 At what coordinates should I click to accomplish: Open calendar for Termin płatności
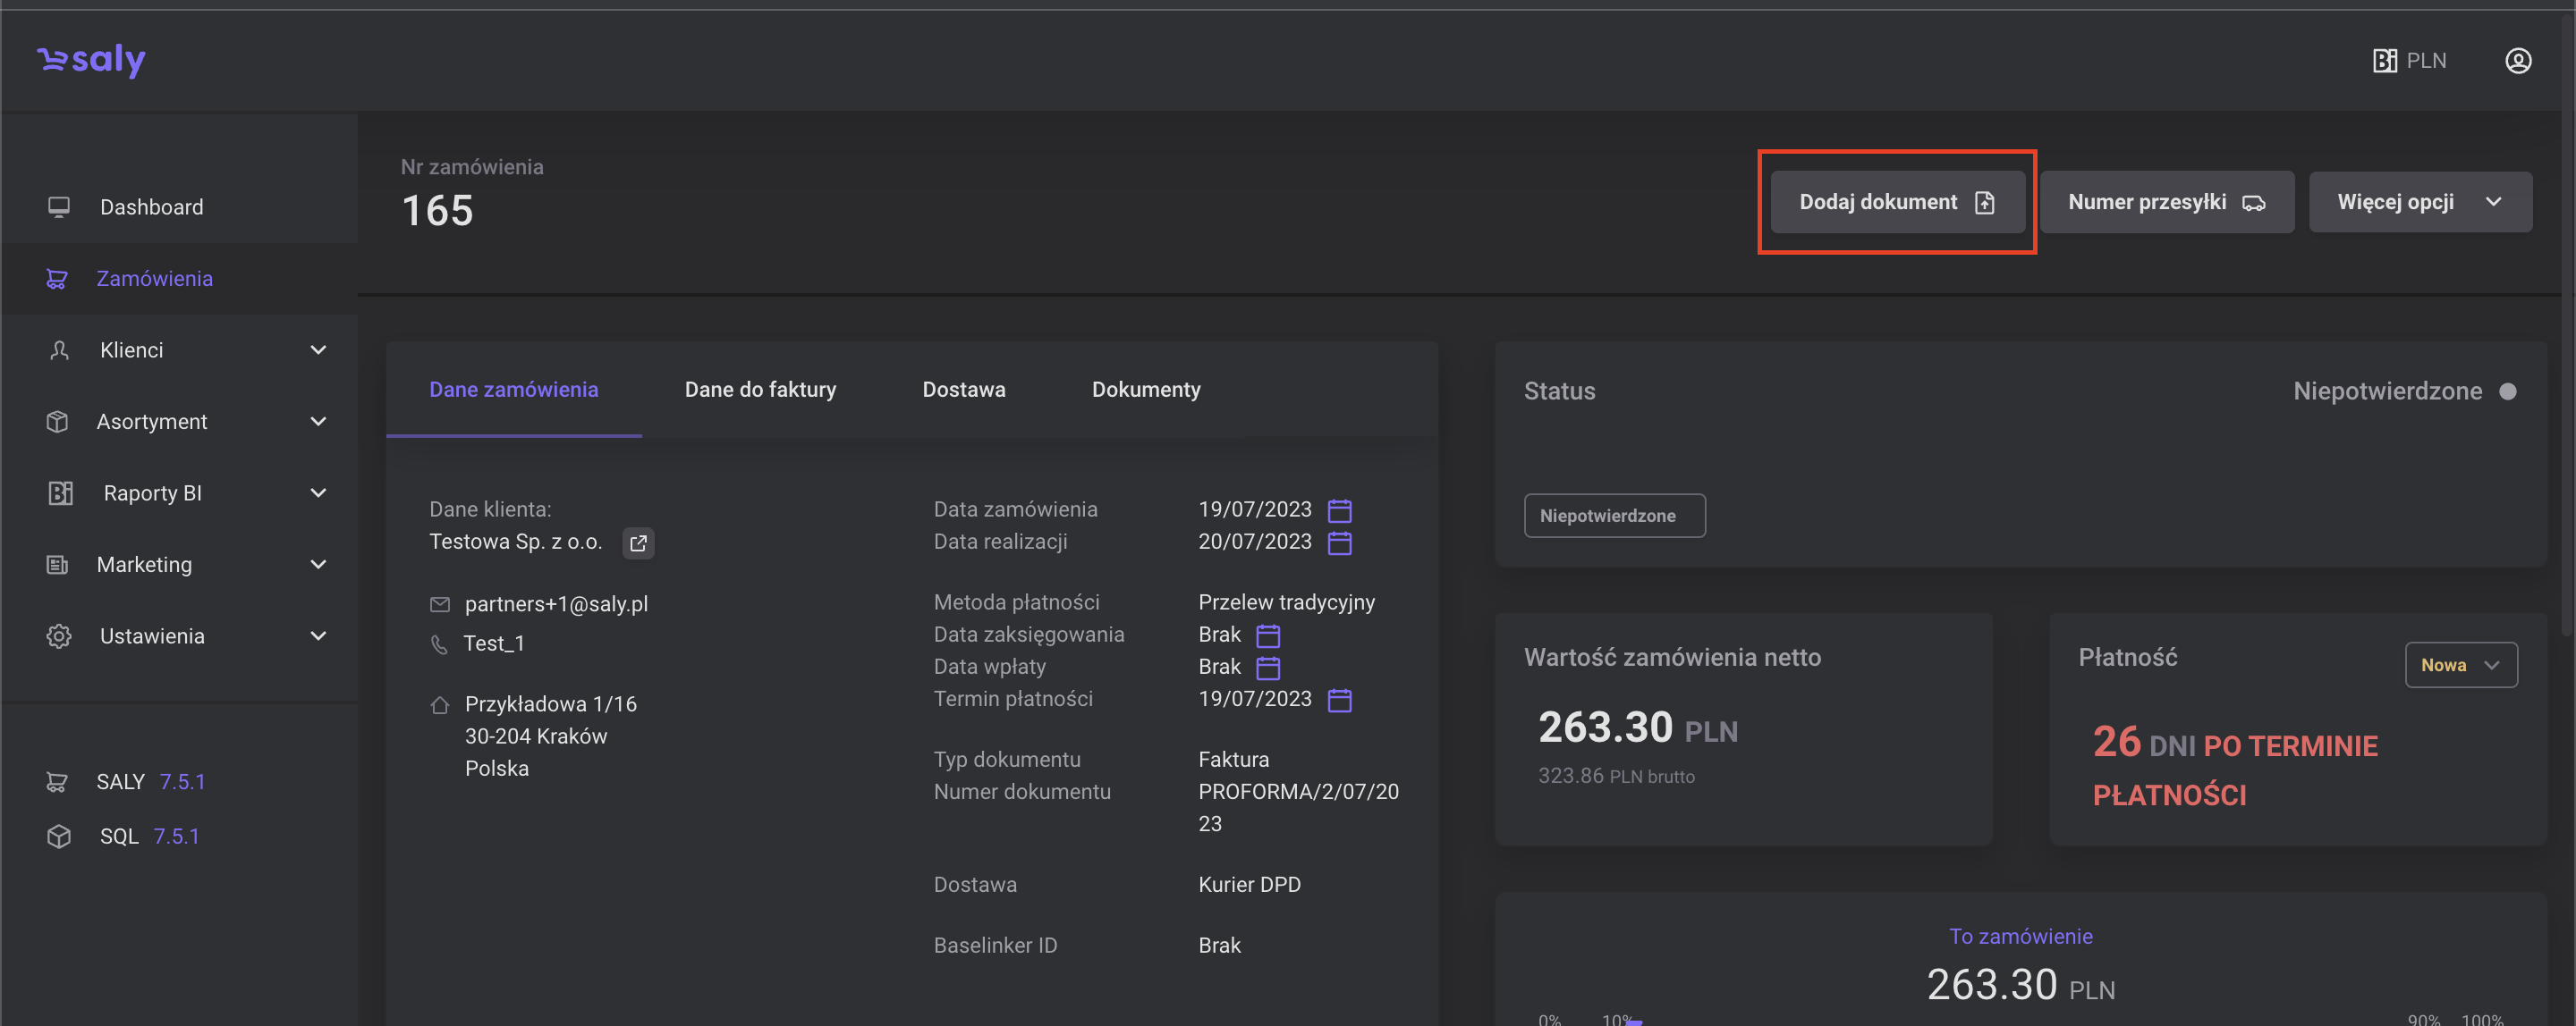pyautogui.click(x=1339, y=701)
